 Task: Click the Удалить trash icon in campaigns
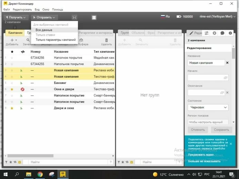point(106,40)
